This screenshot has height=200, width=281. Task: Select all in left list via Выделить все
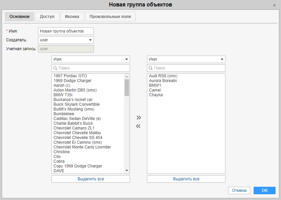tap(91, 179)
